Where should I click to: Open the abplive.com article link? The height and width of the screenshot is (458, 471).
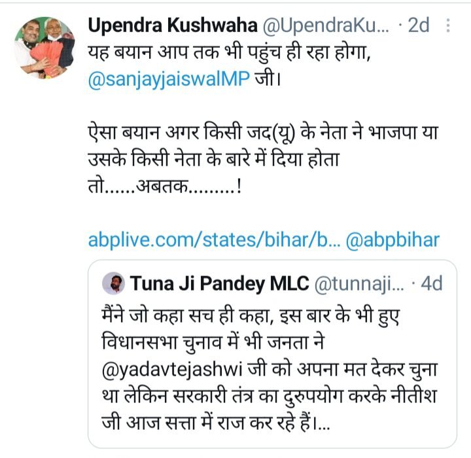click(x=213, y=240)
